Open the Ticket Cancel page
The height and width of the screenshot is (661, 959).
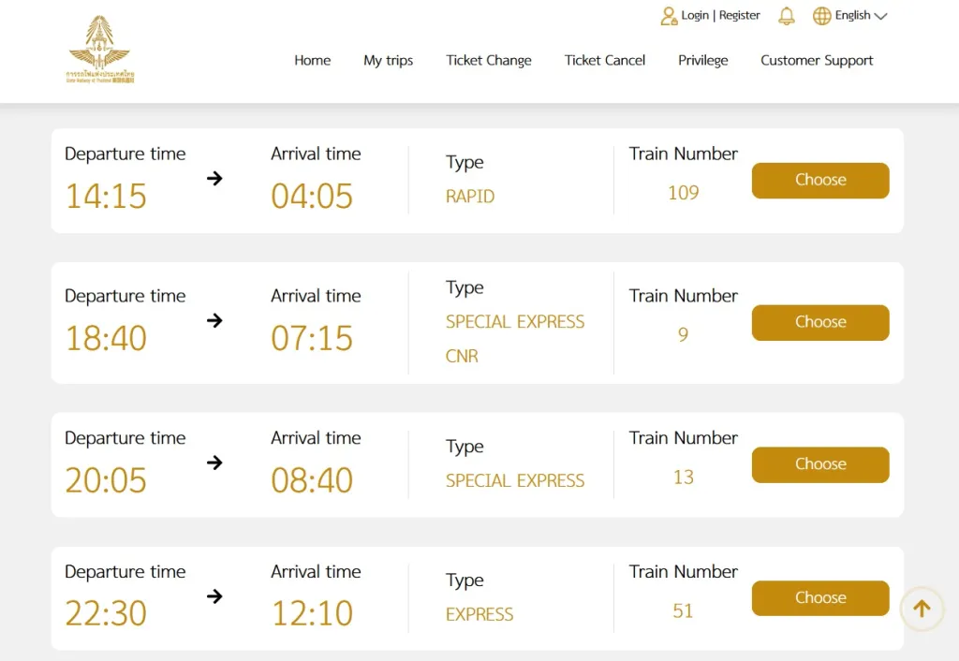tap(605, 61)
